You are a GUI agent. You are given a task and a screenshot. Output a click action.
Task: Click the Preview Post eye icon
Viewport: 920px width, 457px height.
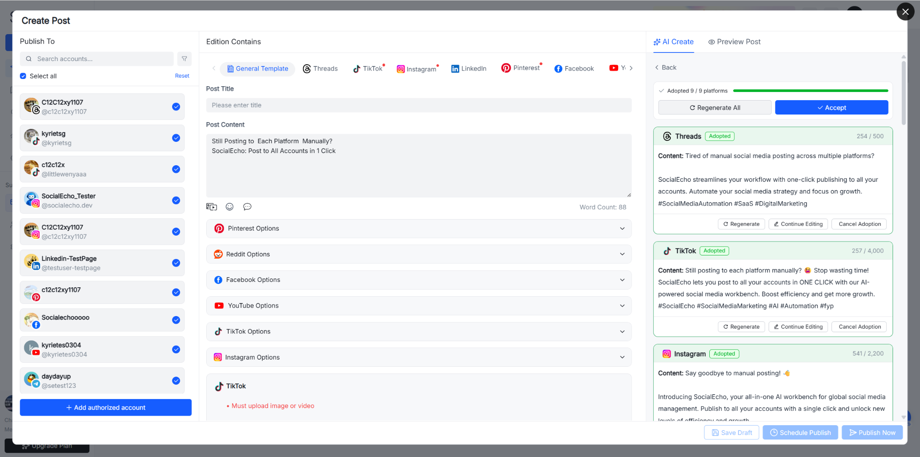[712, 42]
